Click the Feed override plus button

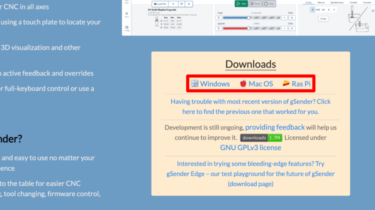(292, 17)
